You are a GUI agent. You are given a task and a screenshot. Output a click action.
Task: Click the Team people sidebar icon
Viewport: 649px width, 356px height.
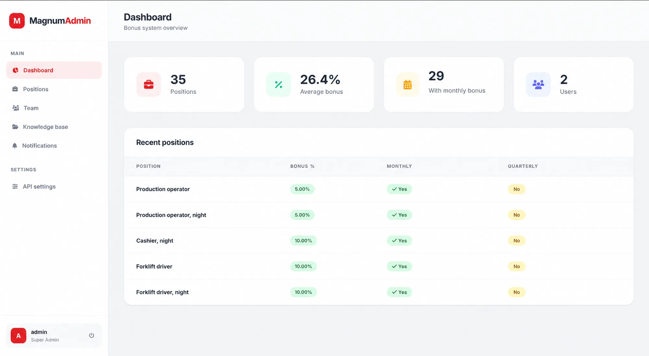[x=16, y=108]
